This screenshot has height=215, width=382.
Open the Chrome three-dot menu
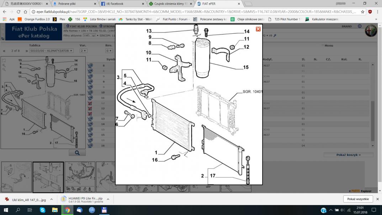coord(377,12)
